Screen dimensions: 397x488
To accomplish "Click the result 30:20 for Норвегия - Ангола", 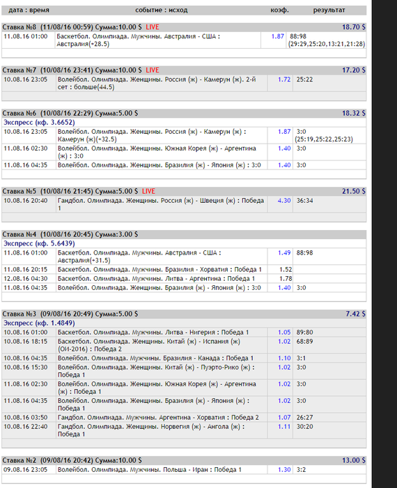I will tap(304, 427).
